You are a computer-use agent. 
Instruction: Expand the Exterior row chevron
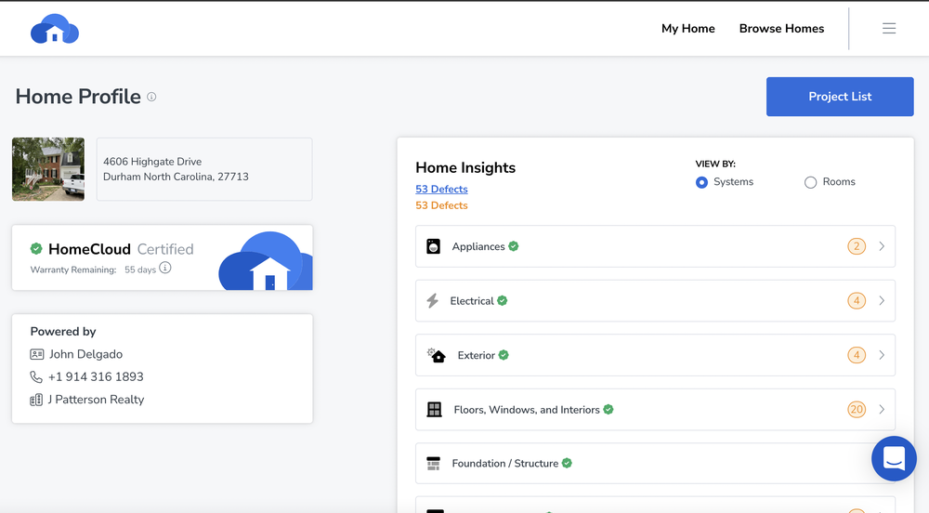tap(882, 355)
